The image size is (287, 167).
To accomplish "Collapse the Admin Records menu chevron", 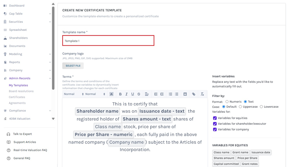I will (50, 78).
